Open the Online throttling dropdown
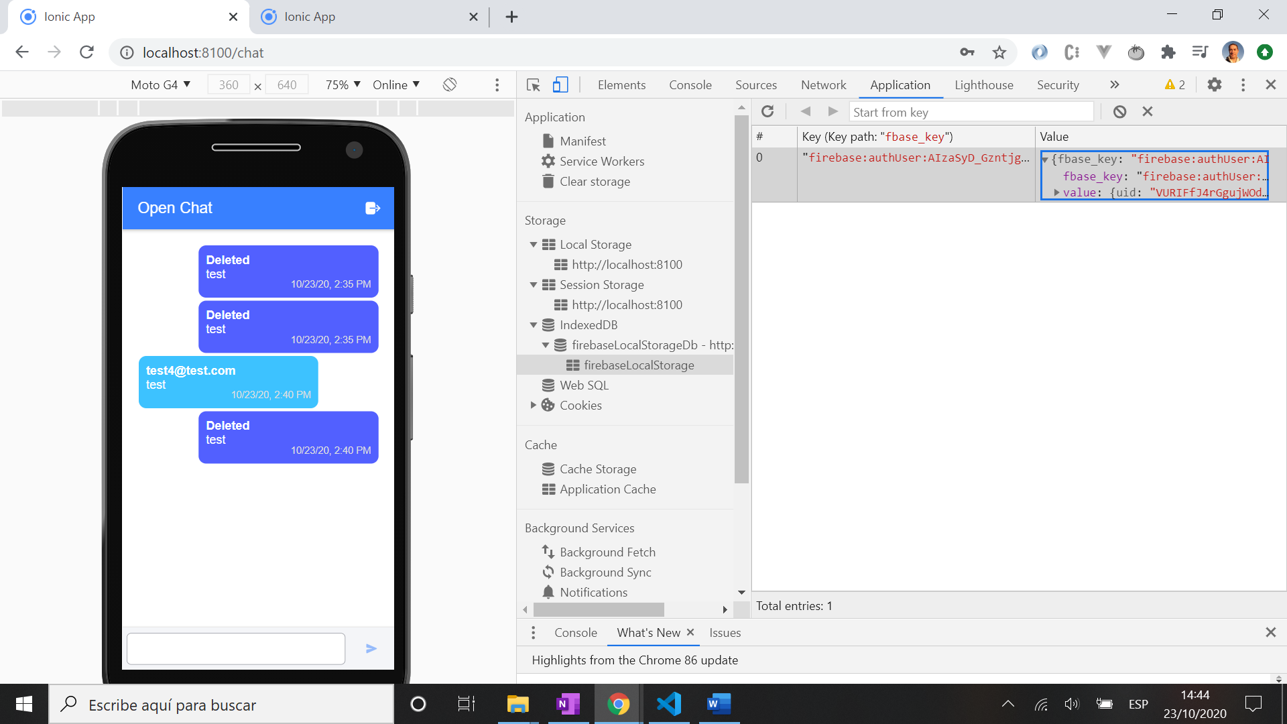The width and height of the screenshot is (1287, 724). pos(396,84)
